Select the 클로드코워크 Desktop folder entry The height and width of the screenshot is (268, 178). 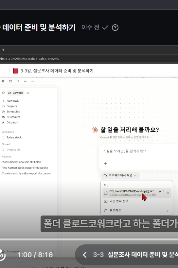coord(136,193)
